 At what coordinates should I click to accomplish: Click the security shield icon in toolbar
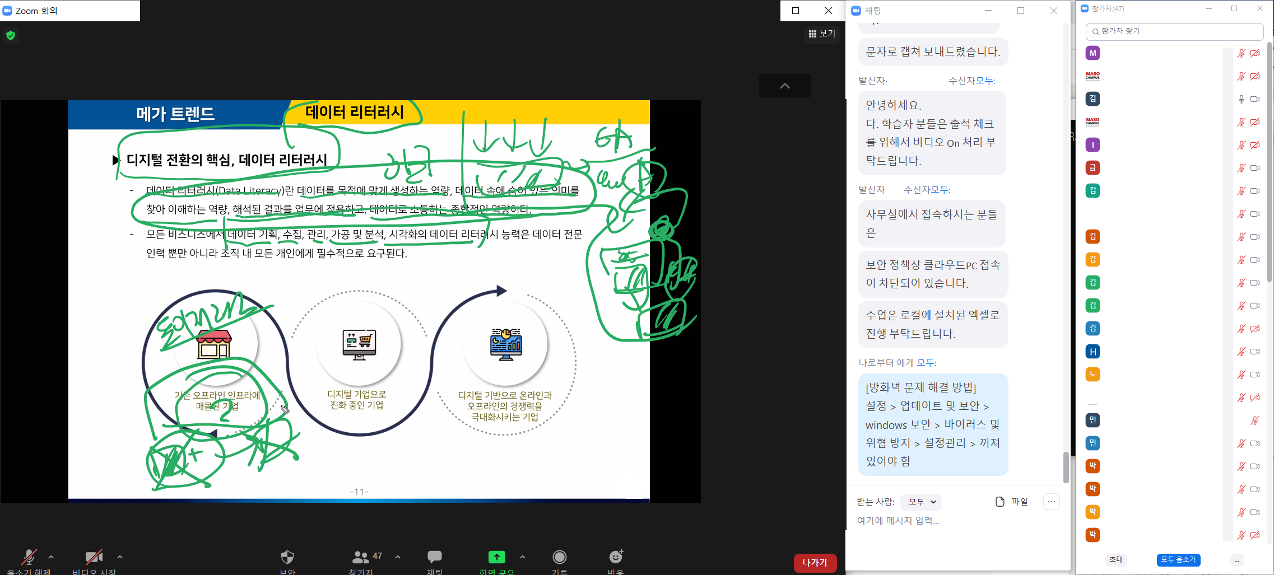287,557
